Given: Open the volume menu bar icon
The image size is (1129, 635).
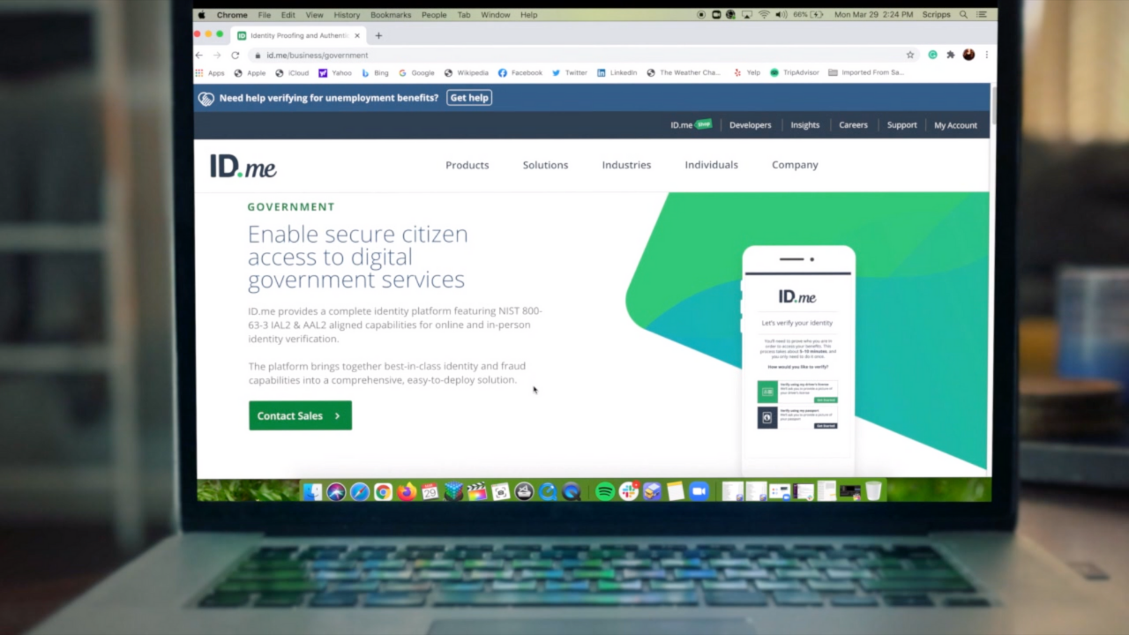Looking at the screenshot, I should [x=781, y=15].
